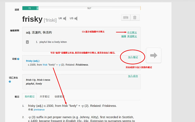
Task: Open help icon under 词汇派生
Action: tap(10, 81)
